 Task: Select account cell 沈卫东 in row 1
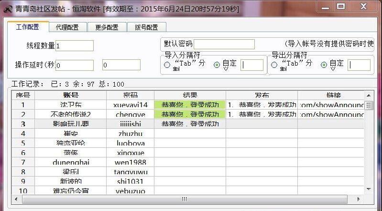[x=71, y=105]
